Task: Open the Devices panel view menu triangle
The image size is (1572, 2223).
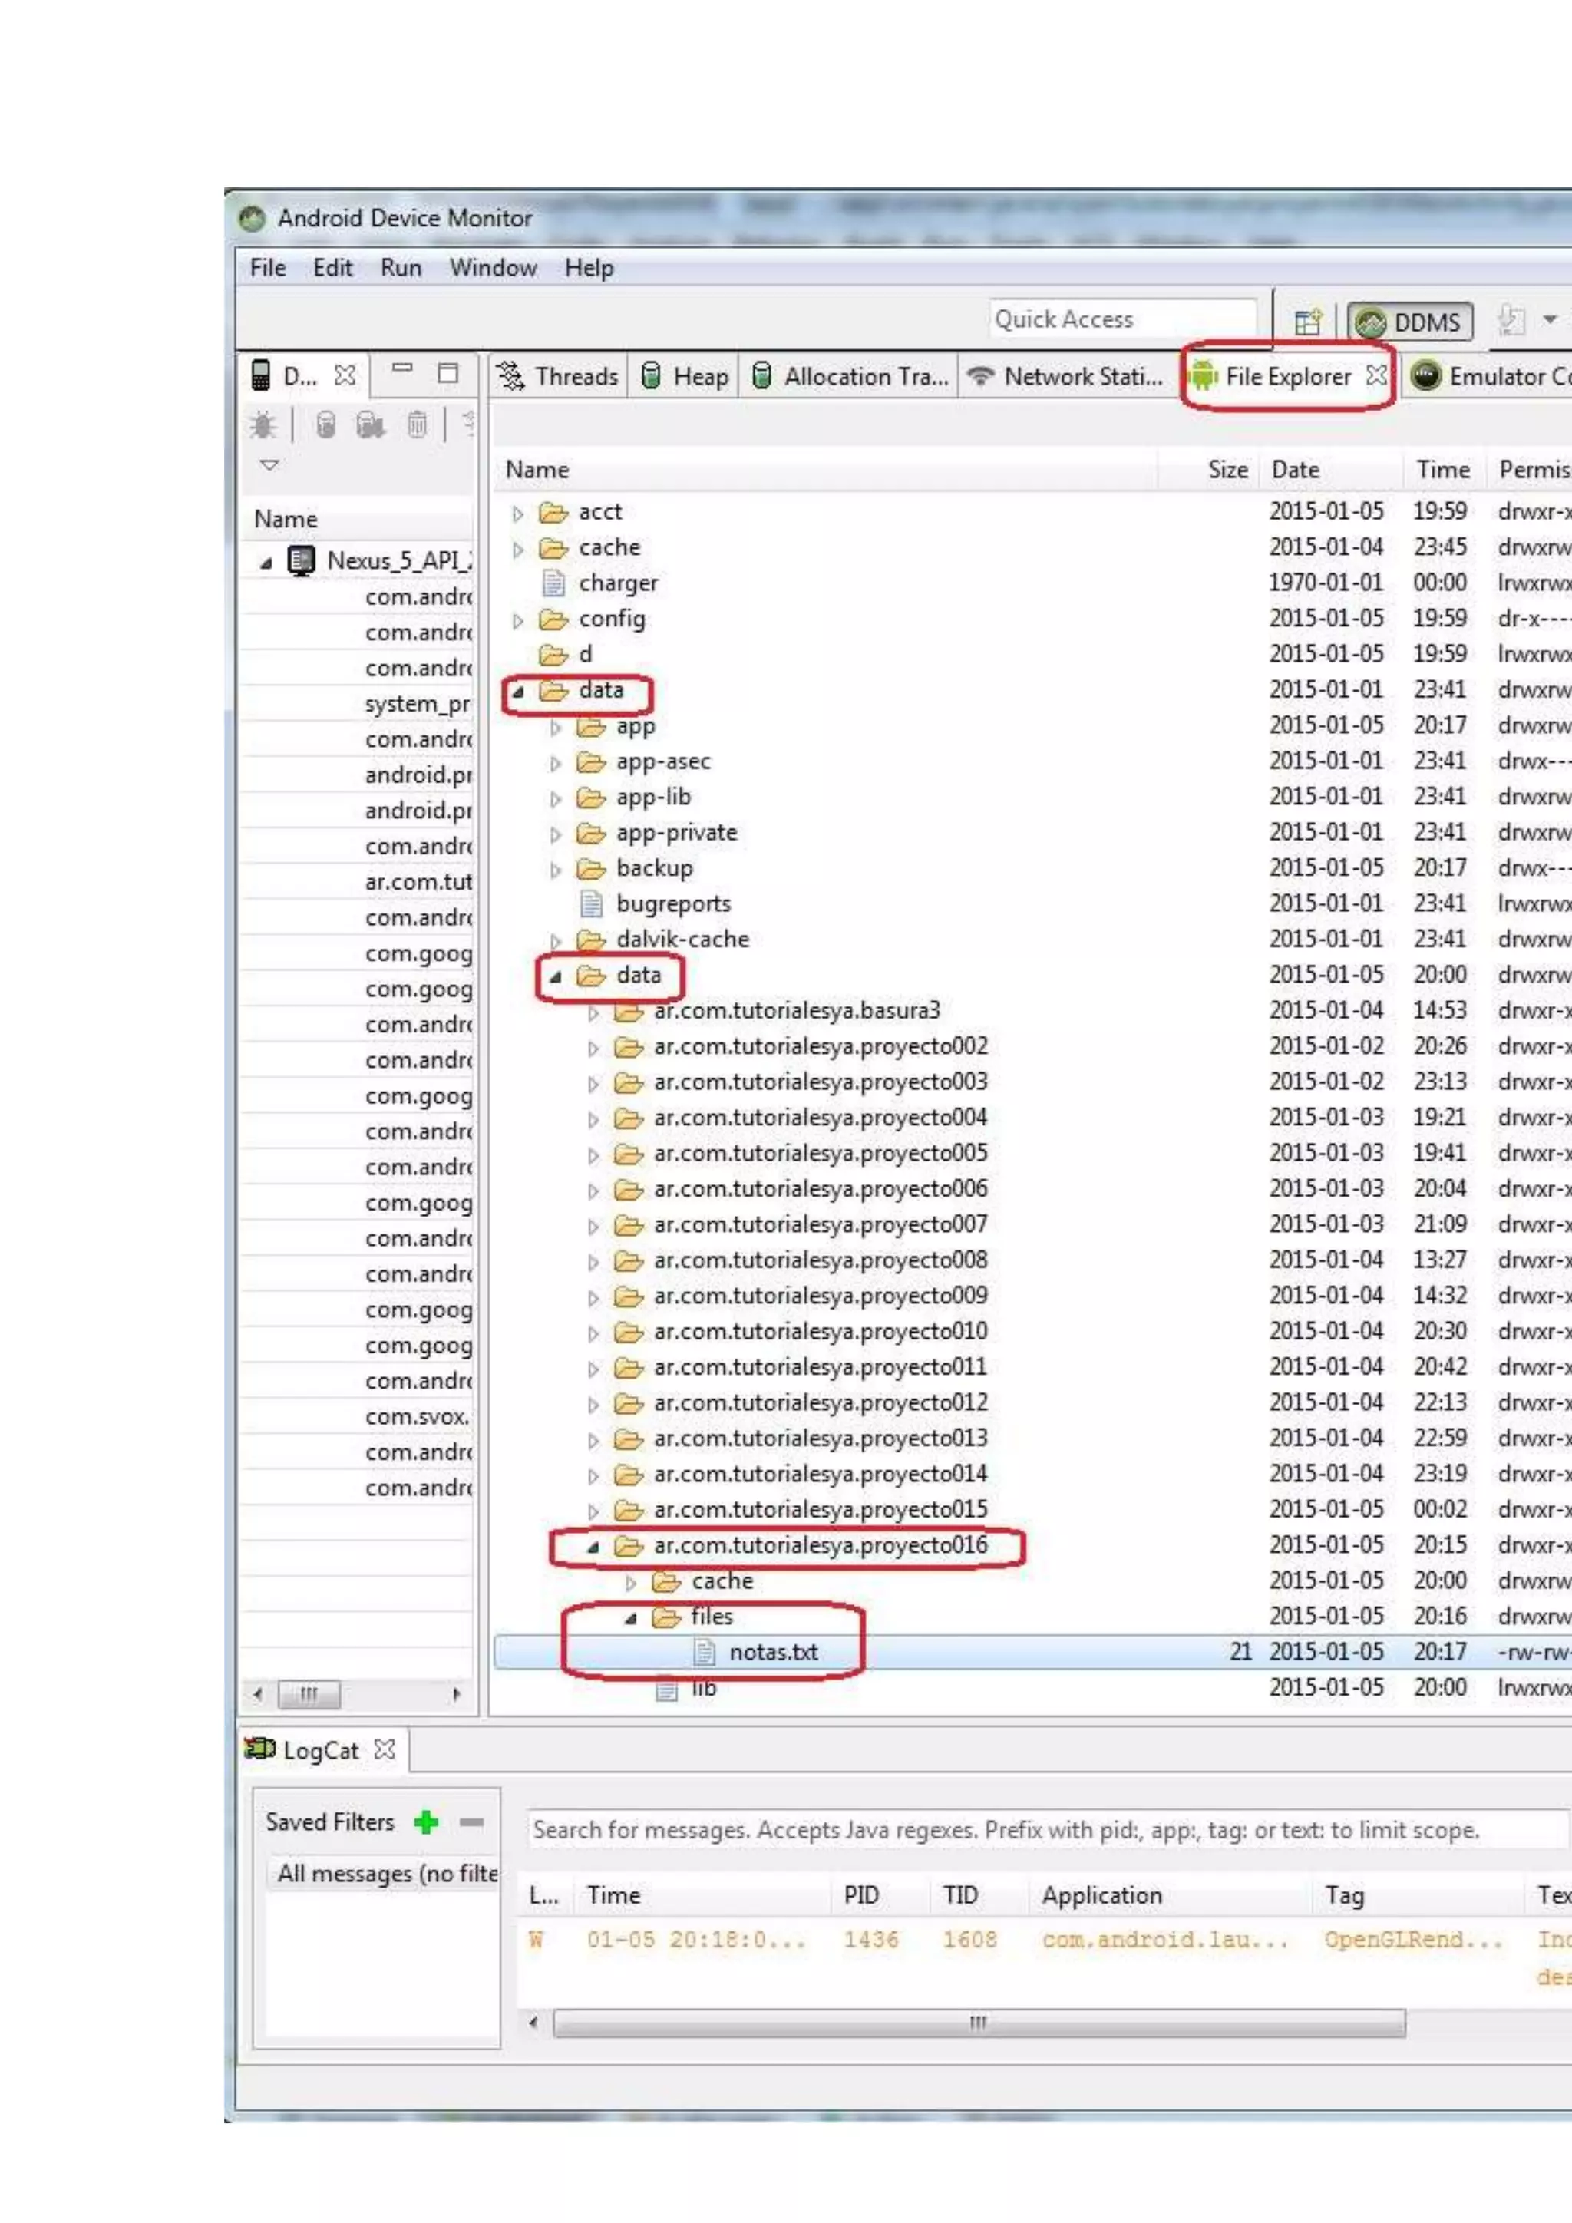Action: pyautogui.click(x=269, y=466)
